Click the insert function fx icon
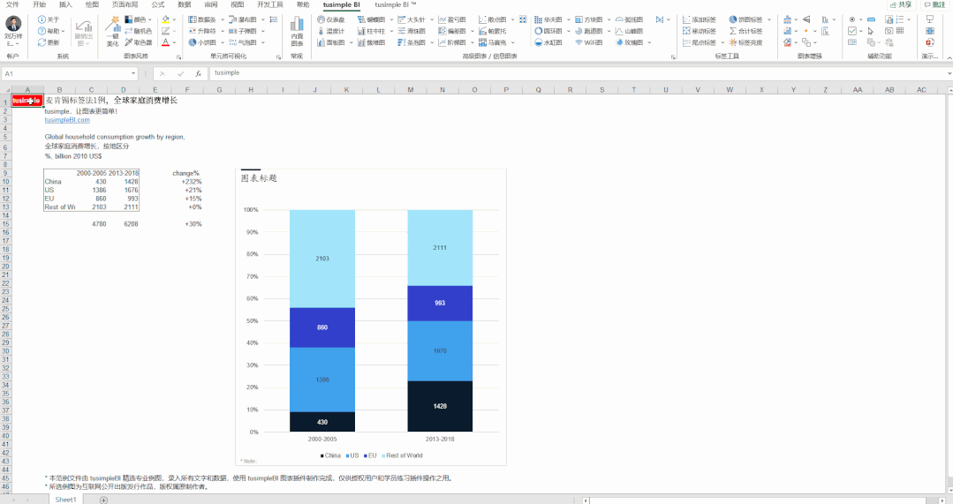This screenshot has width=953, height=504. click(x=198, y=73)
